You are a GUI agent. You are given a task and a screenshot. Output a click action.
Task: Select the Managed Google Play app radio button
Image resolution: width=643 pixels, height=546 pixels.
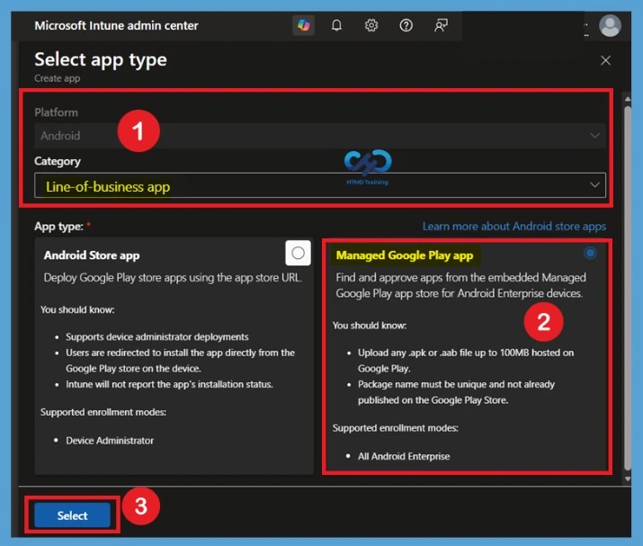click(x=590, y=253)
